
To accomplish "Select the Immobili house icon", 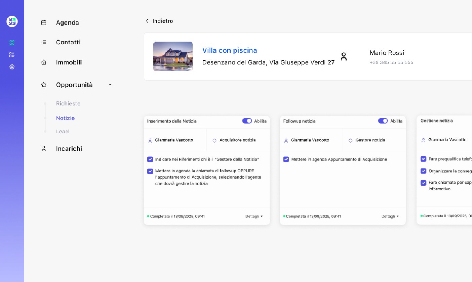I will pyautogui.click(x=44, y=62).
